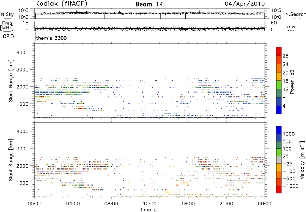Click the '20:00' time axis label
Viewport: 306px width, 212px height.
click(x=226, y=204)
